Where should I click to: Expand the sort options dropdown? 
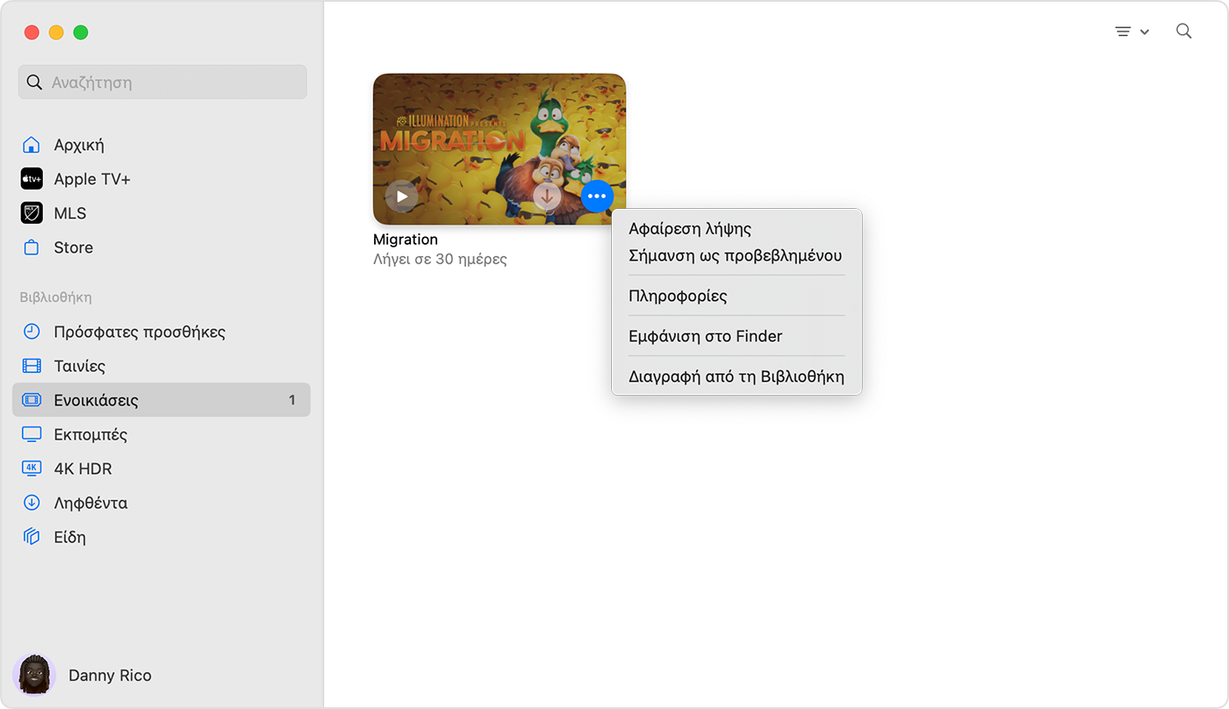pos(1132,32)
